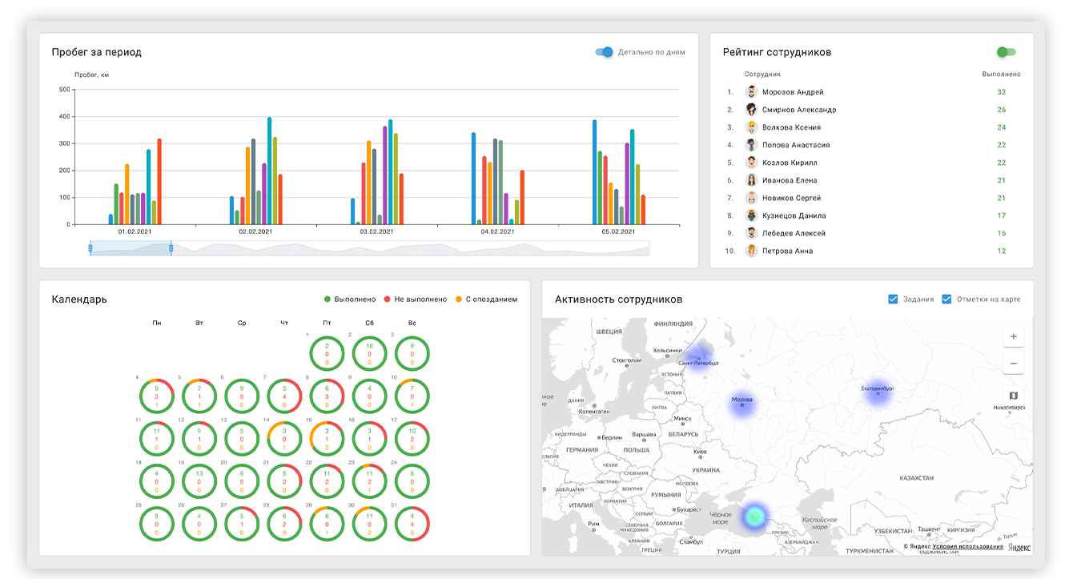Screen dimensions: 1073x579
Task: Click the left handle of chart range slider
Action: pos(90,248)
